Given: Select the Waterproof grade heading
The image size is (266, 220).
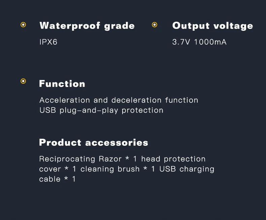Looking at the screenshot, I should tap(87, 26).
